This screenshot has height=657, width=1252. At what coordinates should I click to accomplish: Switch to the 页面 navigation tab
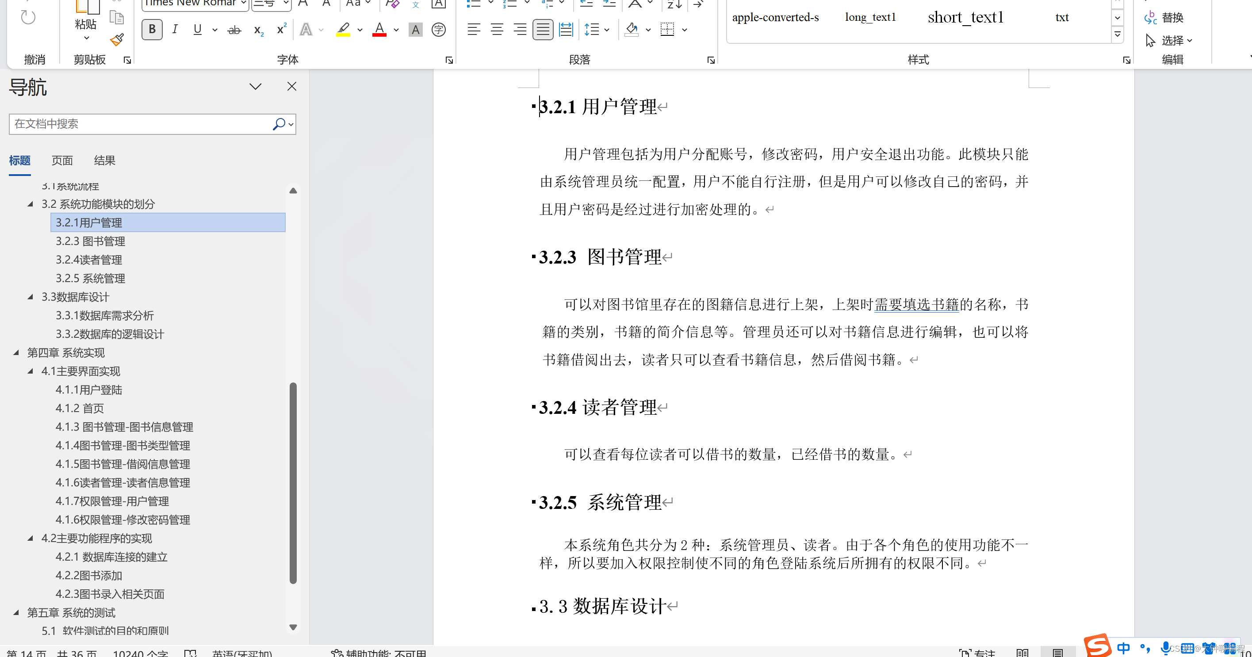click(62, 160)
